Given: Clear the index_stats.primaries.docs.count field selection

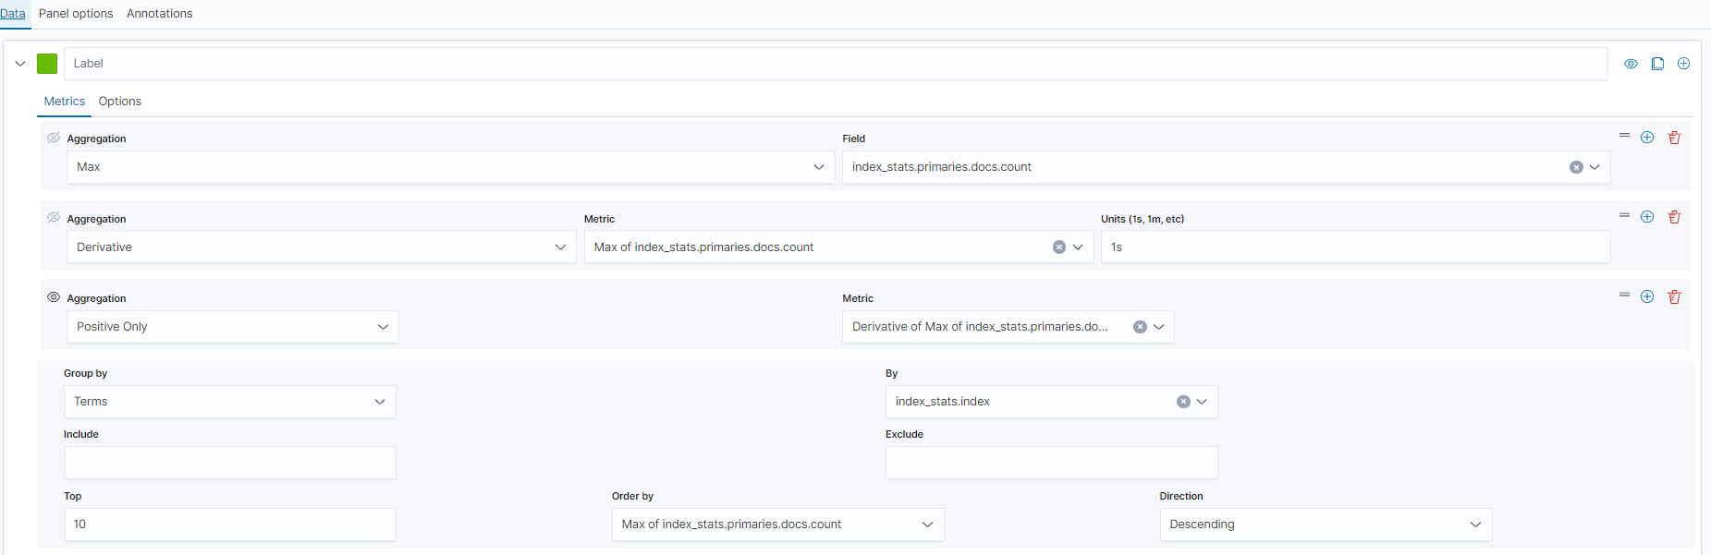Looking at the screenshot, I should pos(1575,167).
